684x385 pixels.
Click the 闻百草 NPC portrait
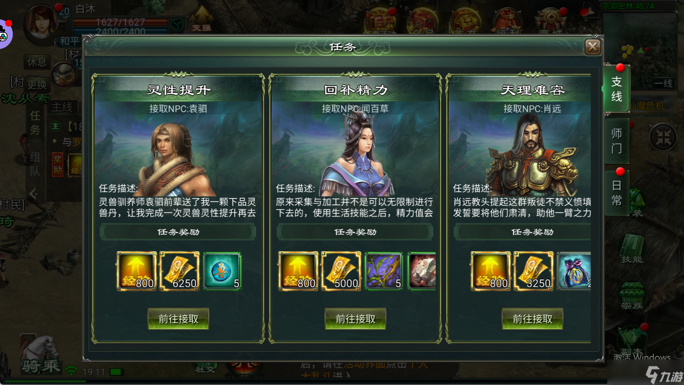[357, 154]
